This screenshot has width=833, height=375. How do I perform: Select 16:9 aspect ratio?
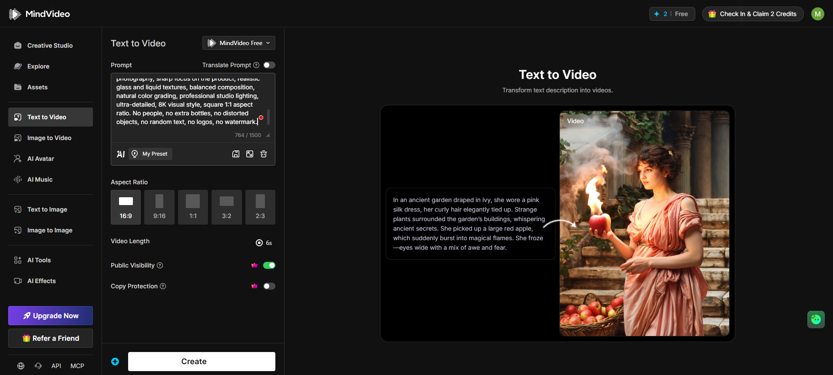126,207
